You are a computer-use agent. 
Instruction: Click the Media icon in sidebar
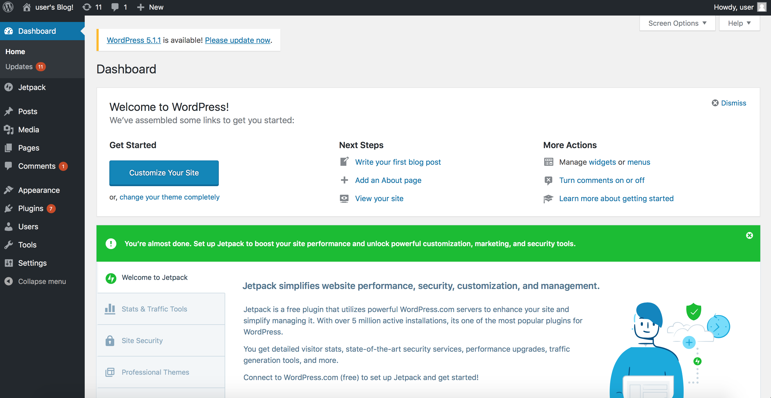[x=9, y=129]
